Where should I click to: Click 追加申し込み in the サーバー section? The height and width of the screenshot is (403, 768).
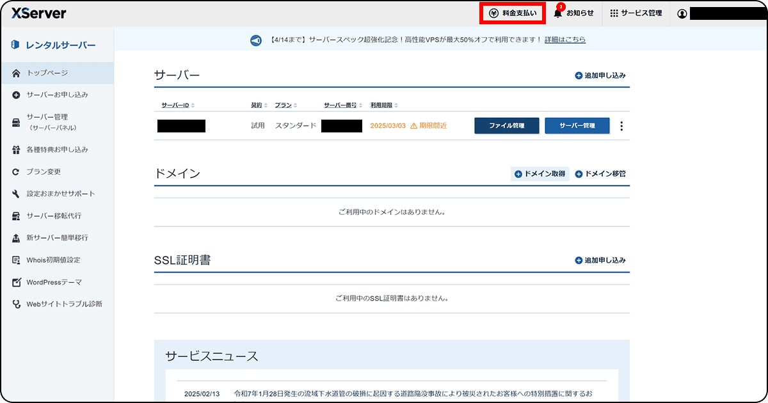pos(600,75)
